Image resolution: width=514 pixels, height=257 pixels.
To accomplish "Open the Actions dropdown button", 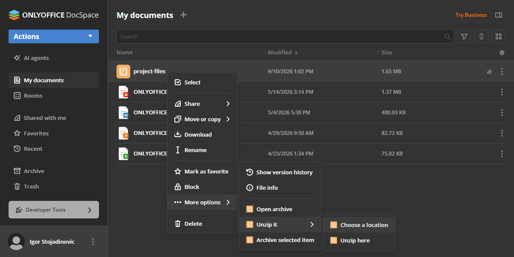I will (x=54, y=36).
